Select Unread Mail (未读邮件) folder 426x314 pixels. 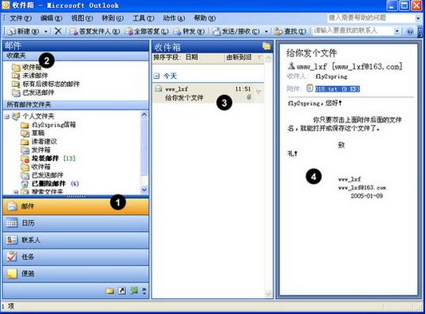(30, 76)
